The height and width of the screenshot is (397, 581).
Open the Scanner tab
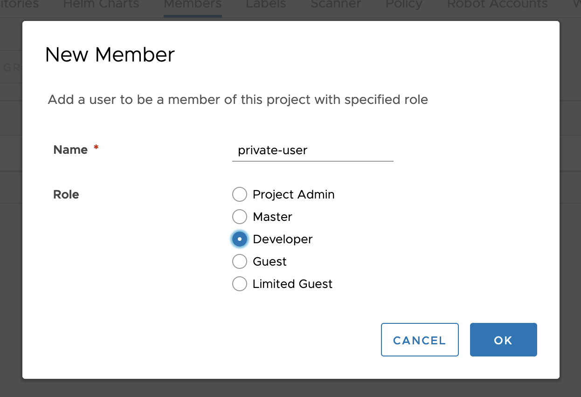[x=335, y=5]
